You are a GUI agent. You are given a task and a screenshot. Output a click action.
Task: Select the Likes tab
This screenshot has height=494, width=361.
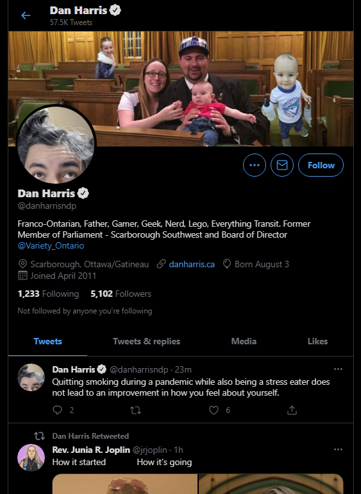317,341
